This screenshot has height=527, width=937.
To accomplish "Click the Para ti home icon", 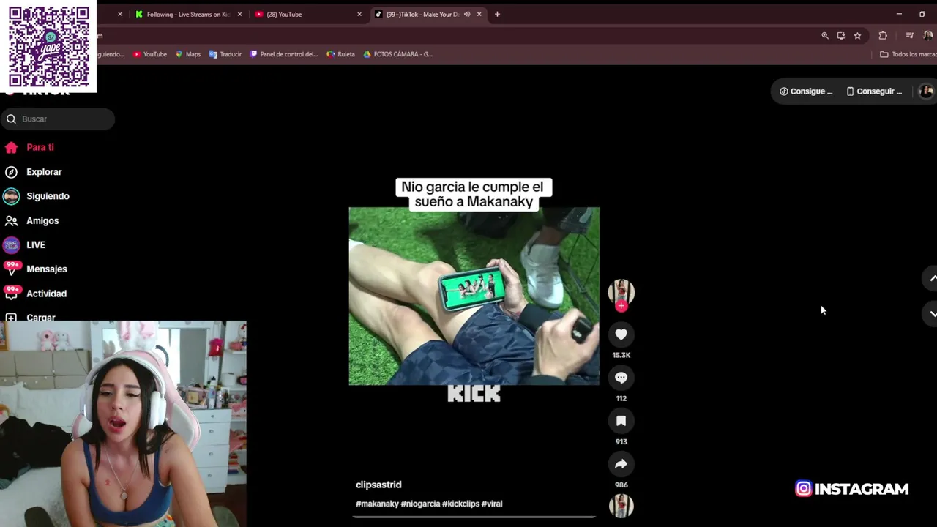I will pos(11,148).
